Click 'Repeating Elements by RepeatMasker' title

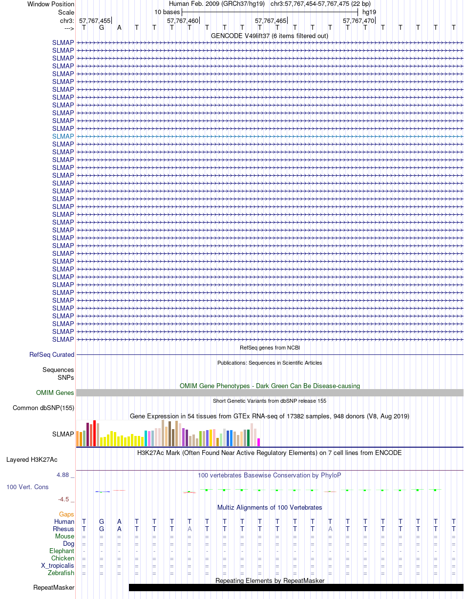point(270,580)
